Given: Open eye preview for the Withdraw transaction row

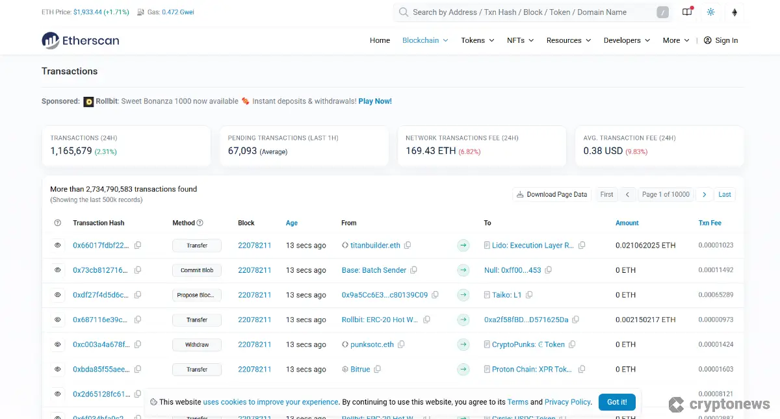Looking at the screenshot, I should (57, 344).
